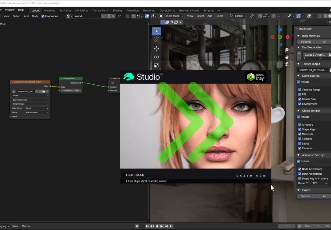Uncheck Include under Scene Settings
The image size is (331, 230).
(299, 82)
